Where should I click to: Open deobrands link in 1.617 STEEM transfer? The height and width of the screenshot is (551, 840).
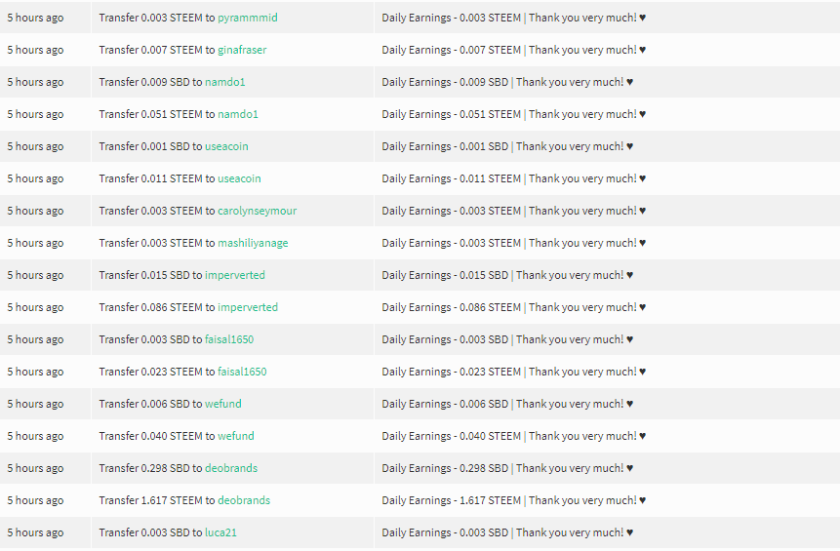pos(244,500)
